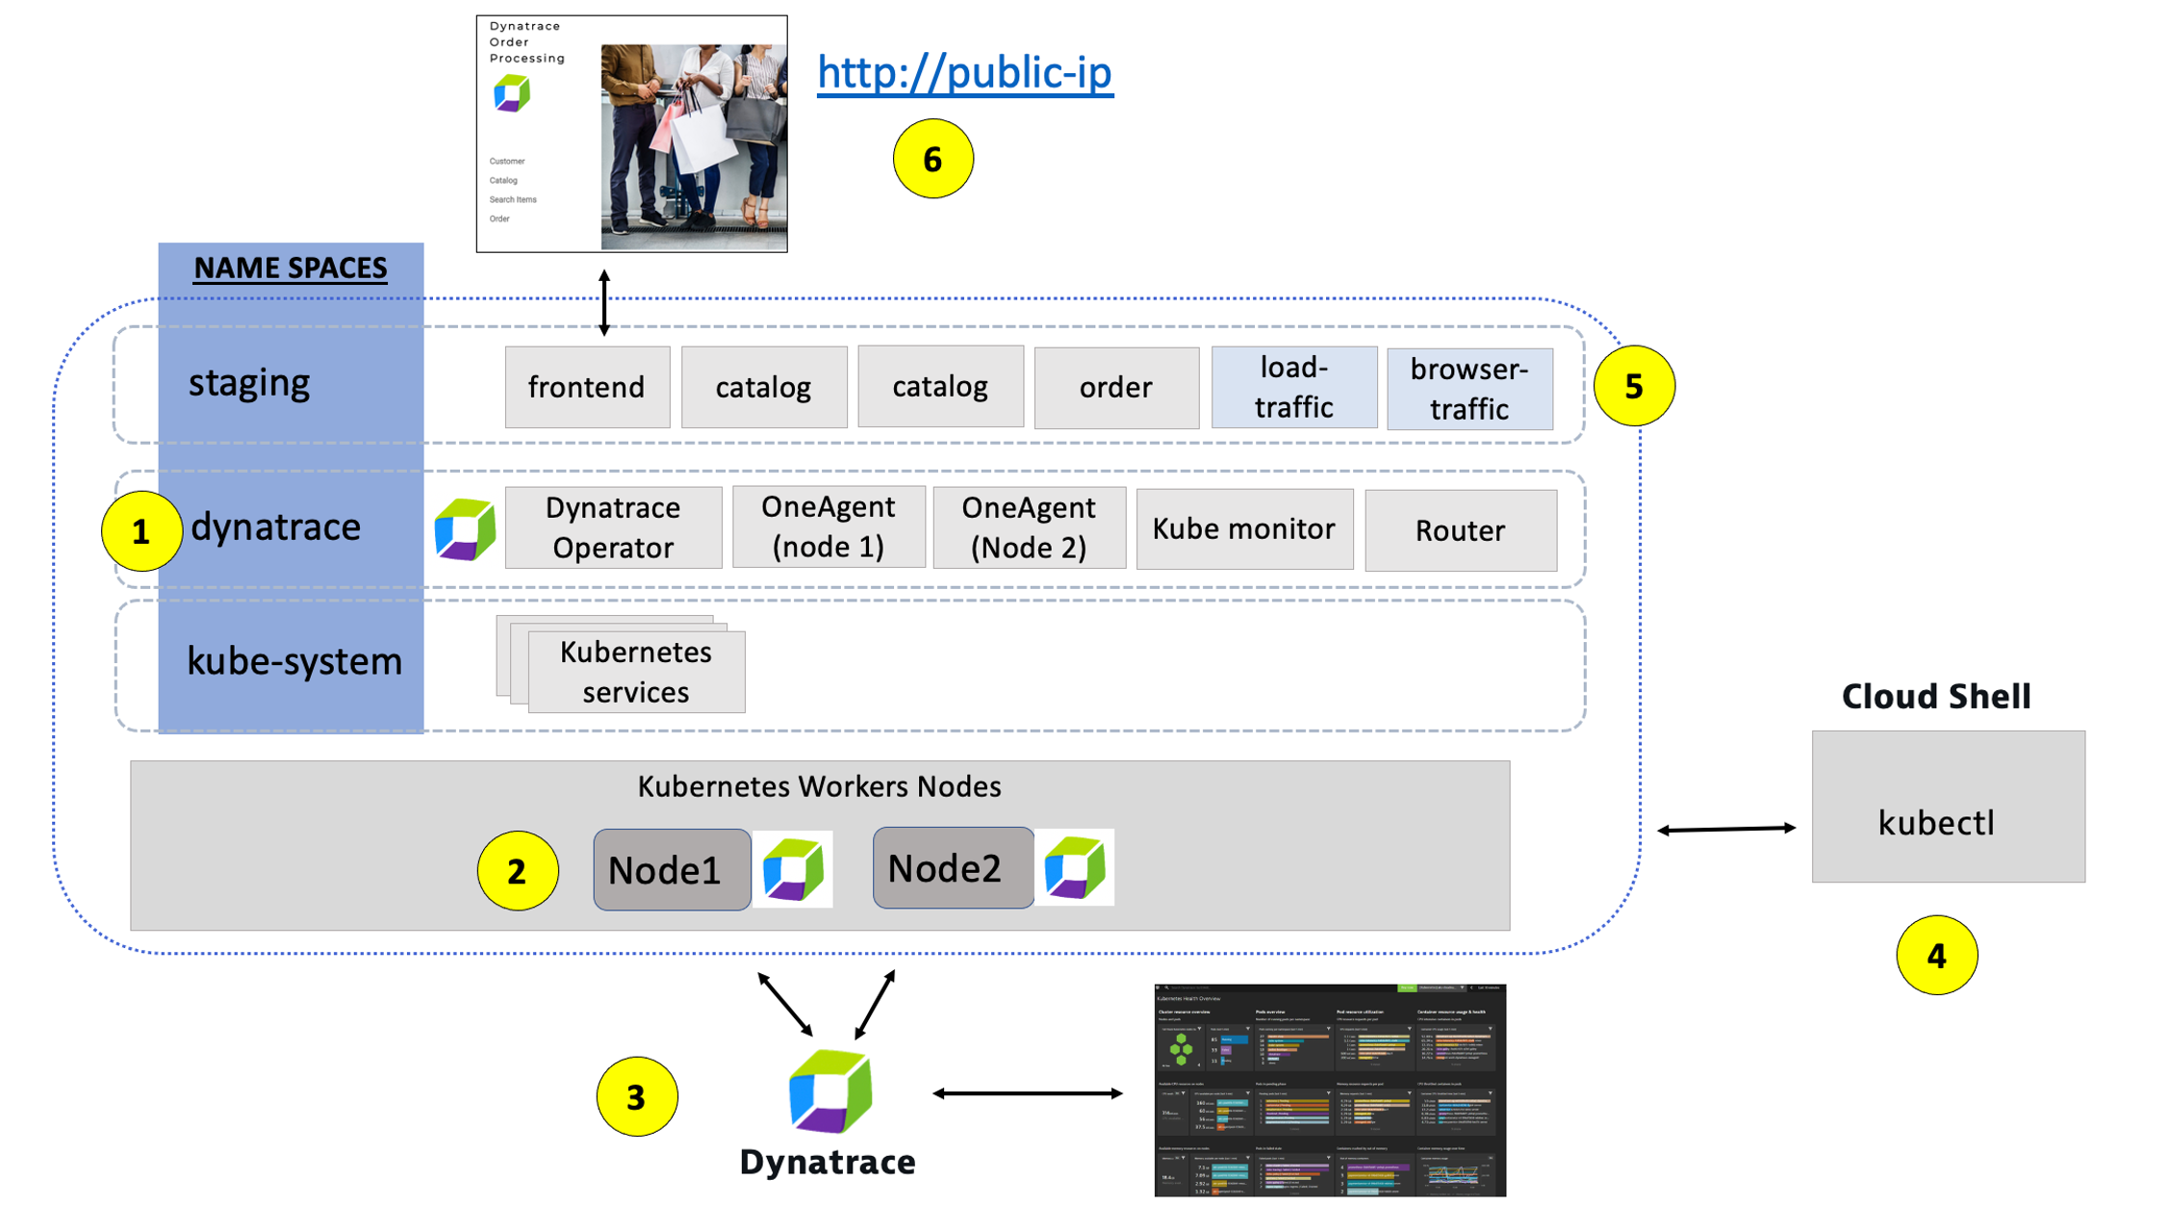Select the Router box in dynatrace namespace
The height and width of the screenshot is (1231, 2169).
click(x=1460, y=530)
